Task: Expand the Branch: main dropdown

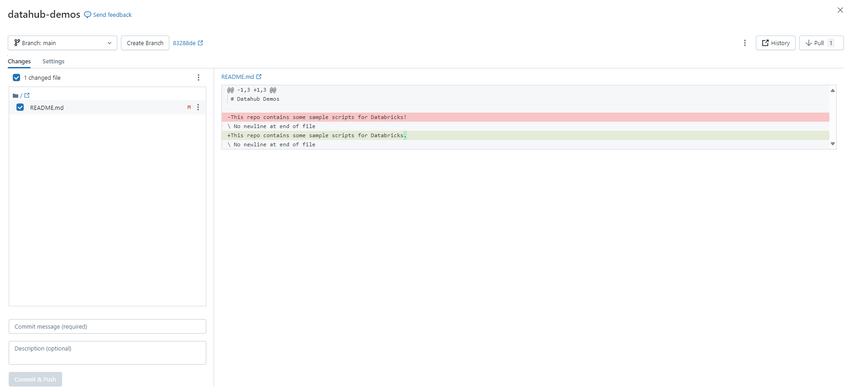Action: tap(63, 43)
